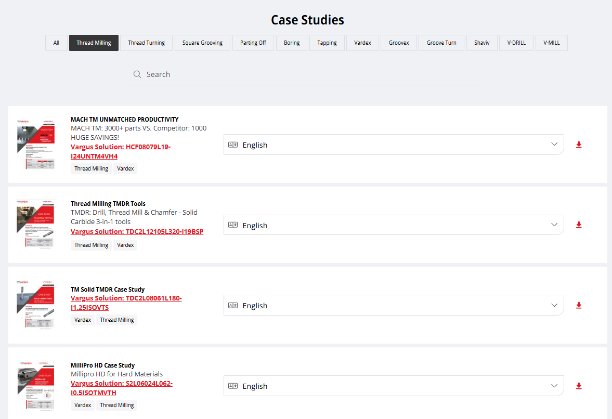Open Vargus Solution TDC2L12105L320-I19BSP link
The height and width of the screenshot is (419, 612).
coord(137,231)
